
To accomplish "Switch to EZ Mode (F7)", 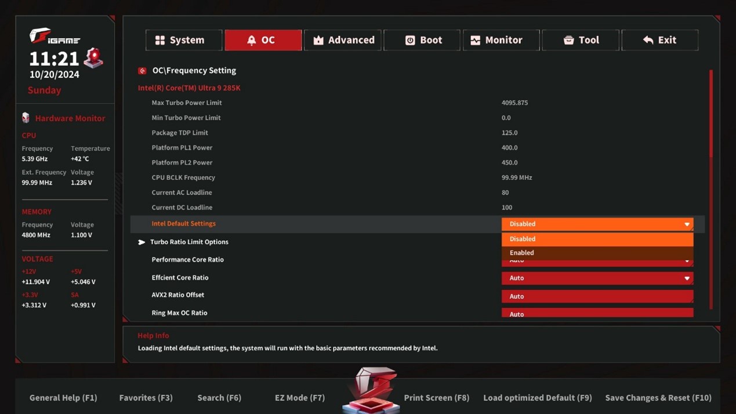I will pos(300,398).
